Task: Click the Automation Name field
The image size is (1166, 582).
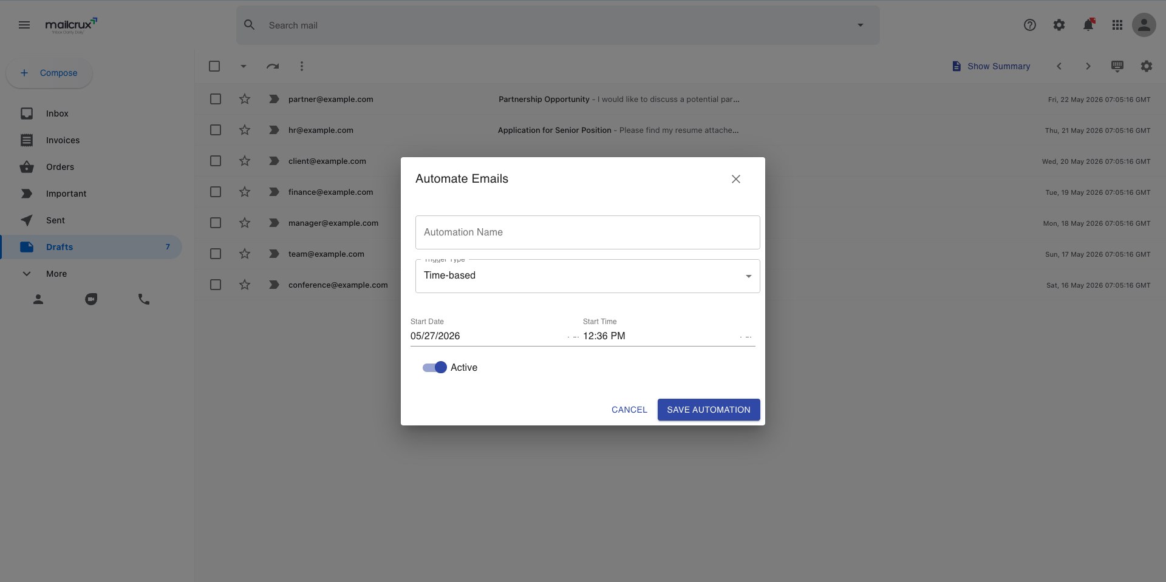Action: click(588, 232)
